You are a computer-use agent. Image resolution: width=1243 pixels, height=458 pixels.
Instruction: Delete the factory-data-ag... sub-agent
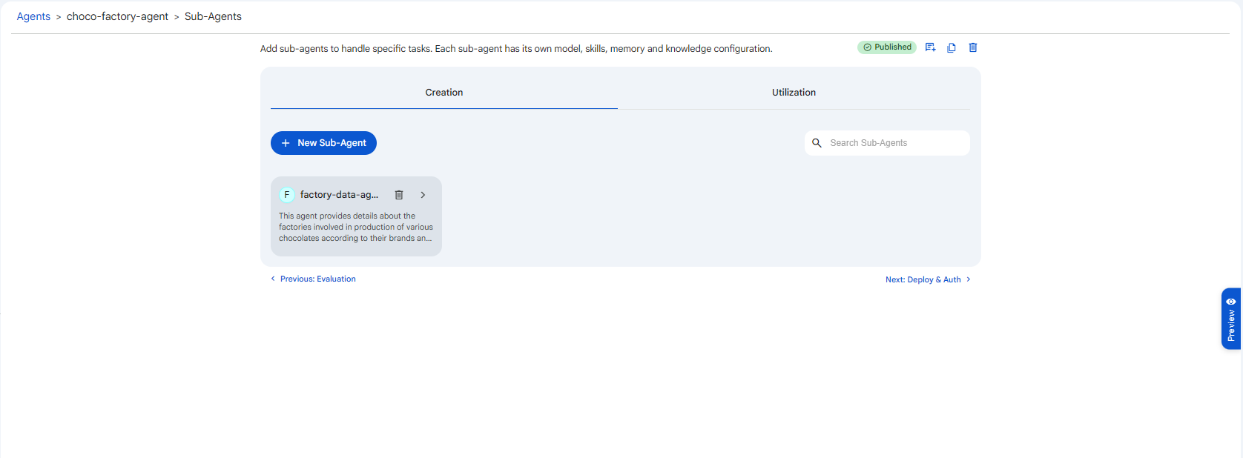click(x=399, y=195)
